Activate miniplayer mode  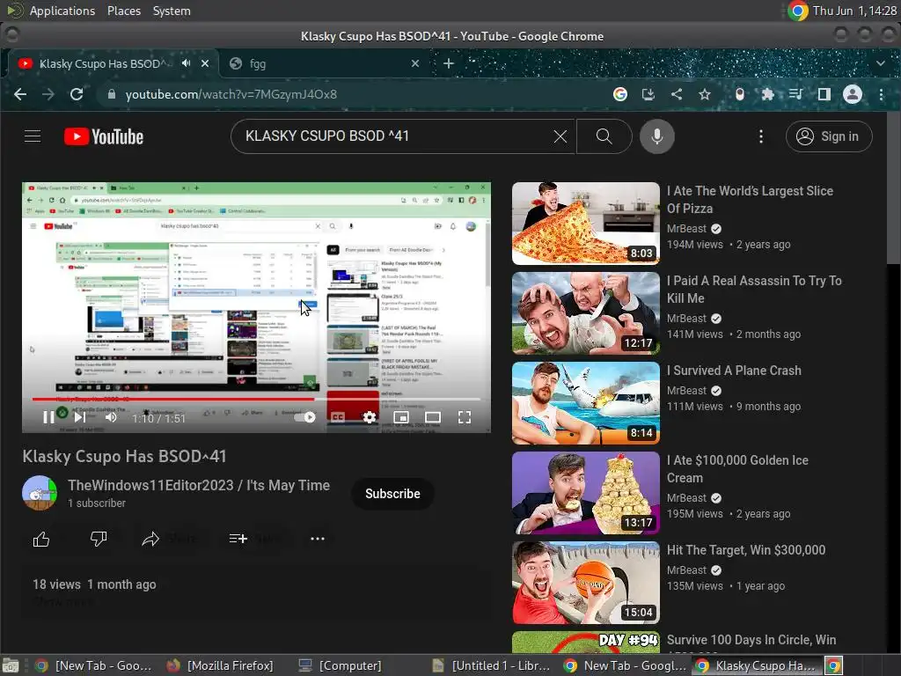tap(401, 417)
